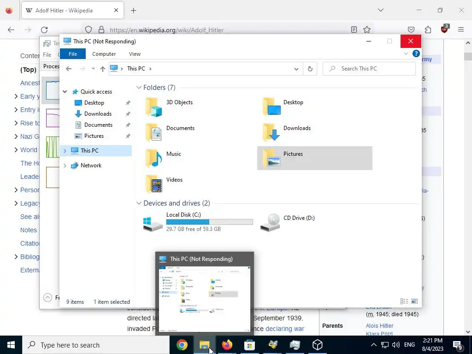The image size is (472, 354).
Task: Open the View ribbon tab
Action: point(135,54)
